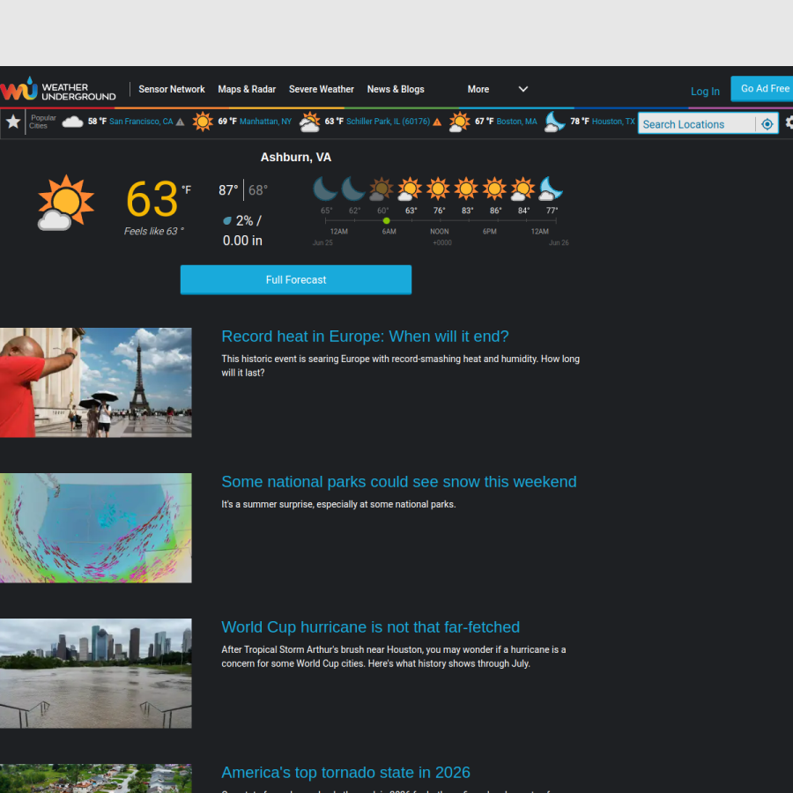The image size is (793, 793).
Task: Open the Weather Underground logo home link
Action: [58, 90]
